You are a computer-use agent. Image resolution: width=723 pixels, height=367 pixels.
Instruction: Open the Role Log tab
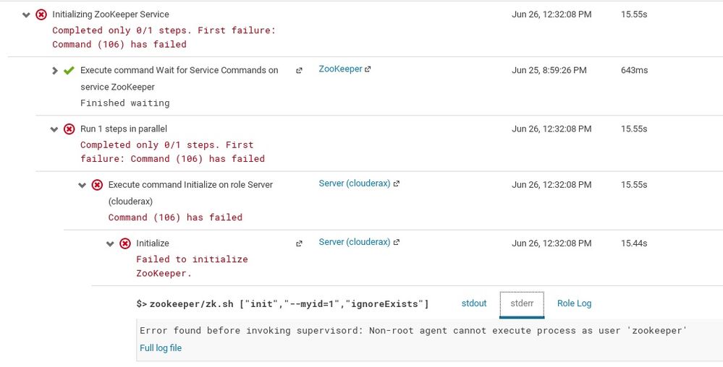click(x=574, y=303)
